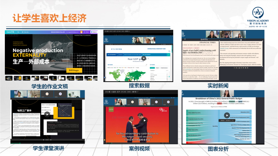Open the File menu in Canva
The width and height of the screenshot is (278, 156).
click(18, 32)
